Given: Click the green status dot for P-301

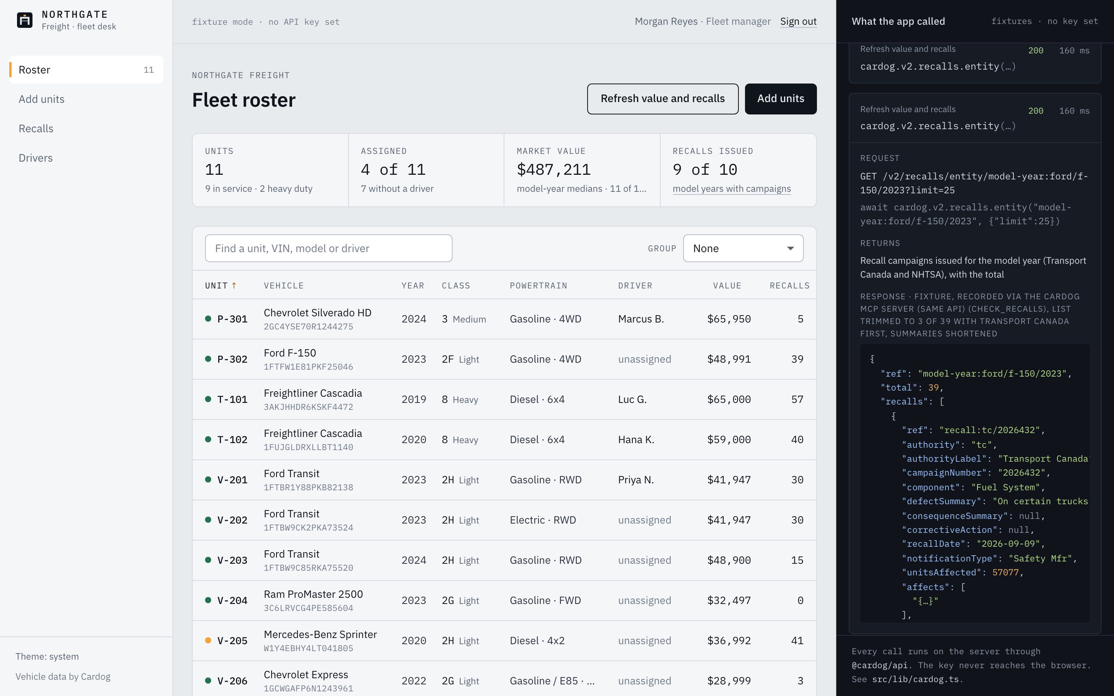Looking at the screenshot, I should click(208, 319).
